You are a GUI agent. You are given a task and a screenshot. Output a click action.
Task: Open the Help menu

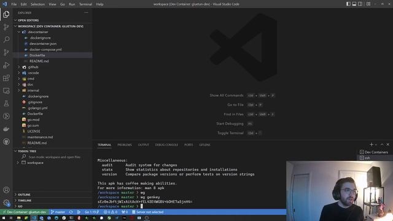point(99,4)
